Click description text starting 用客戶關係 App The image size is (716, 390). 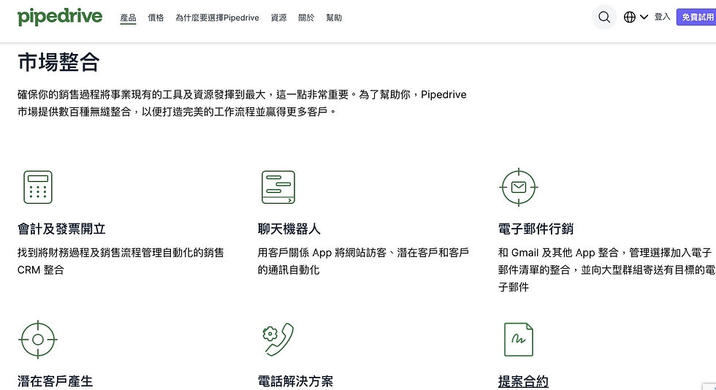tap(364, 261)
